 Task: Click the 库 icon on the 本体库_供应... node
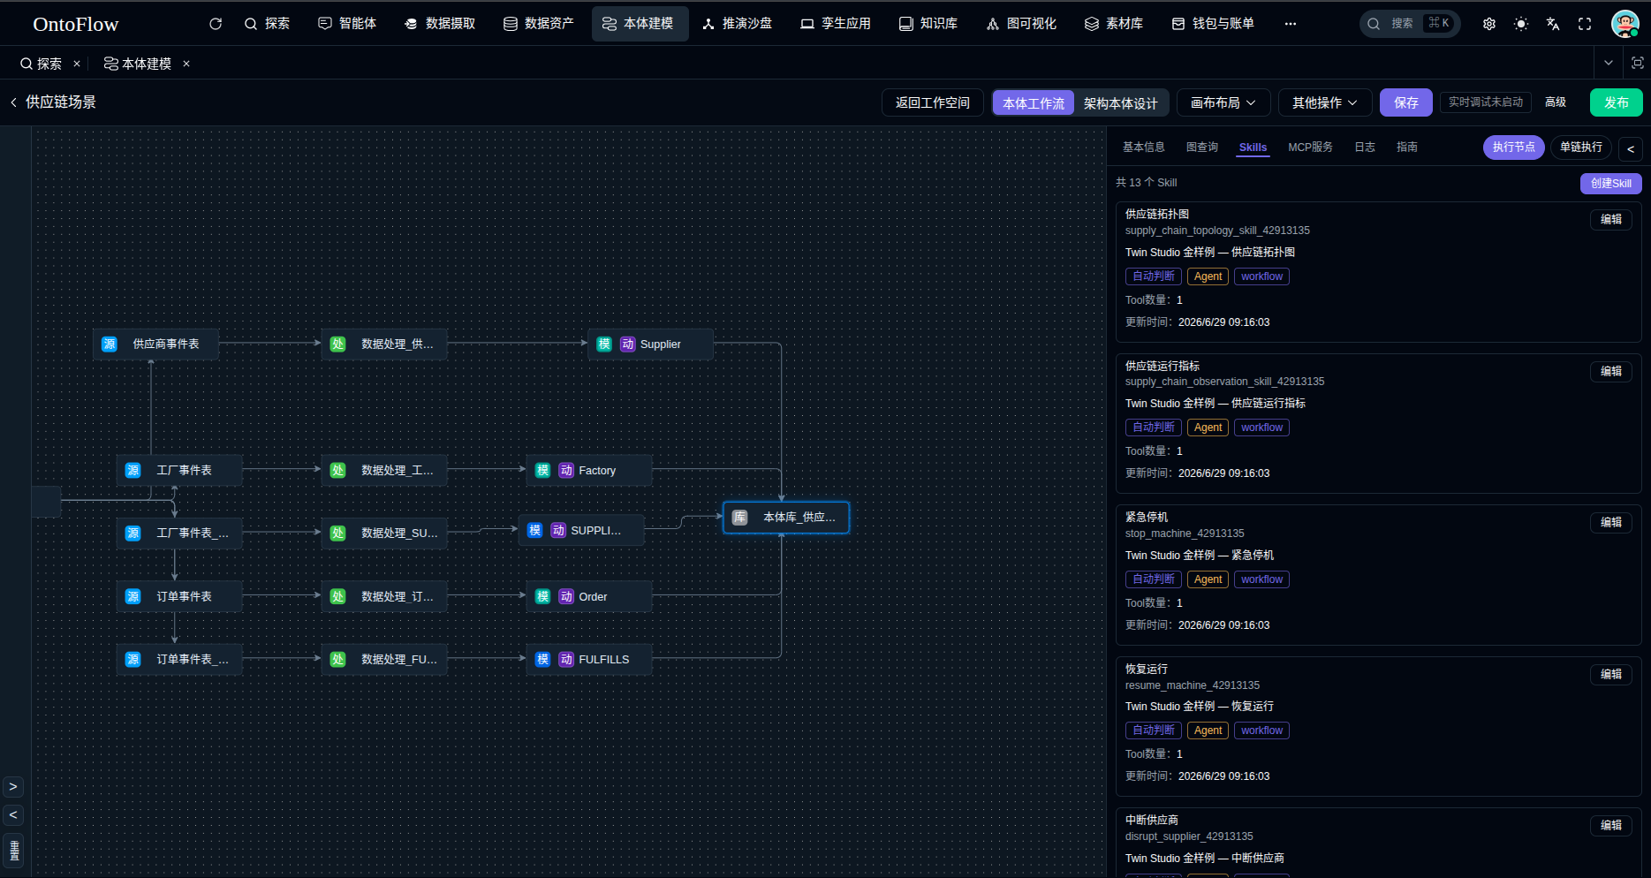[740, 518]
